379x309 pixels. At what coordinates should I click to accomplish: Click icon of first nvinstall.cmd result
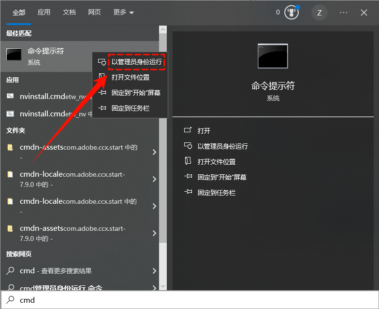pyautogui.click(x=10, y=96)
